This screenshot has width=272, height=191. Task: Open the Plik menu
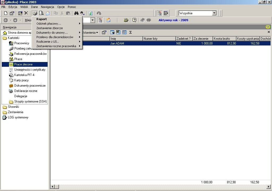[x=3, y=7]
